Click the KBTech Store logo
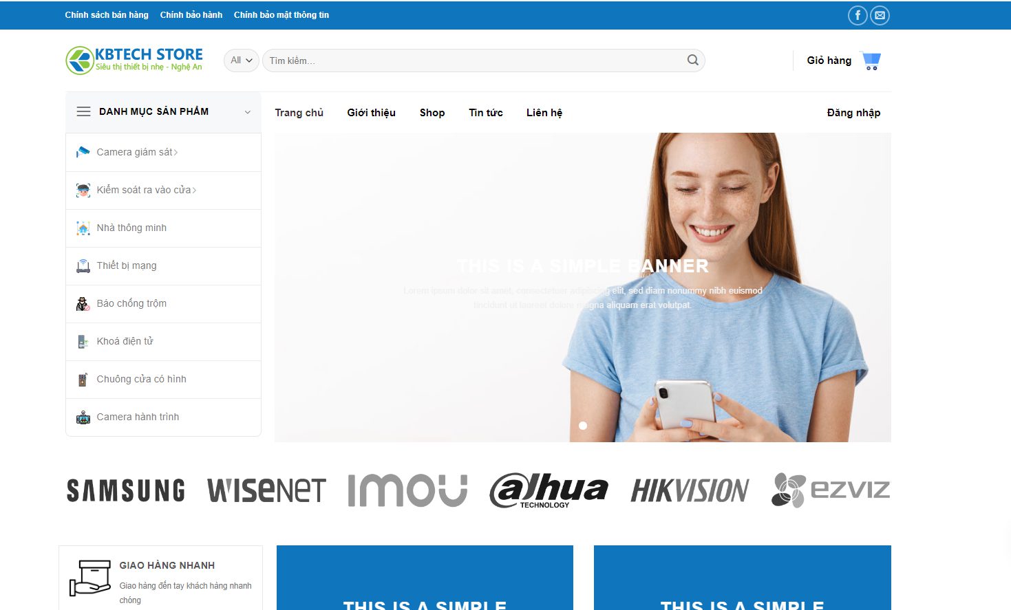The width and height of the screenshot is (1011, 610). [134, 61]
